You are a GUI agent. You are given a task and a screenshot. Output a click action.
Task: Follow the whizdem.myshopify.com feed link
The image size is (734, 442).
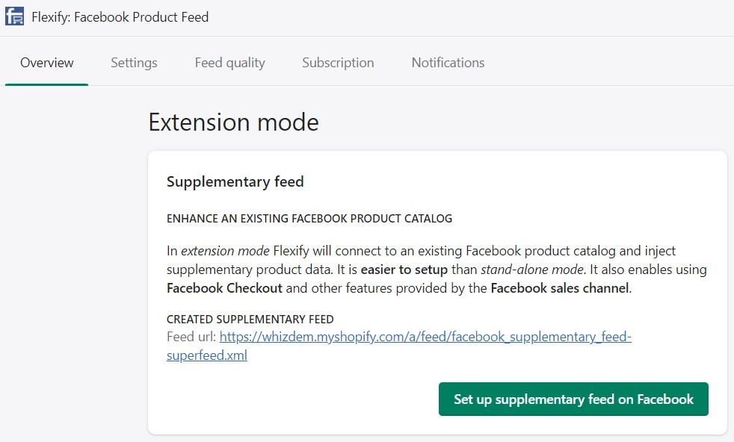tap(426, 337)
